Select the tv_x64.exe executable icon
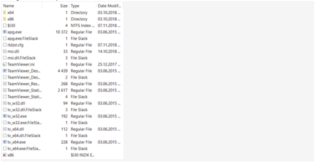 click(x=5, y=142)
